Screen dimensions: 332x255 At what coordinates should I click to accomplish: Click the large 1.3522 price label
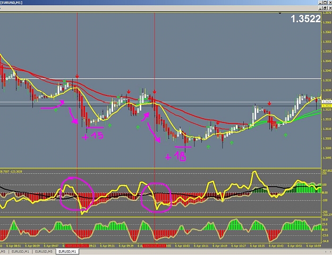tap(305, 19)
